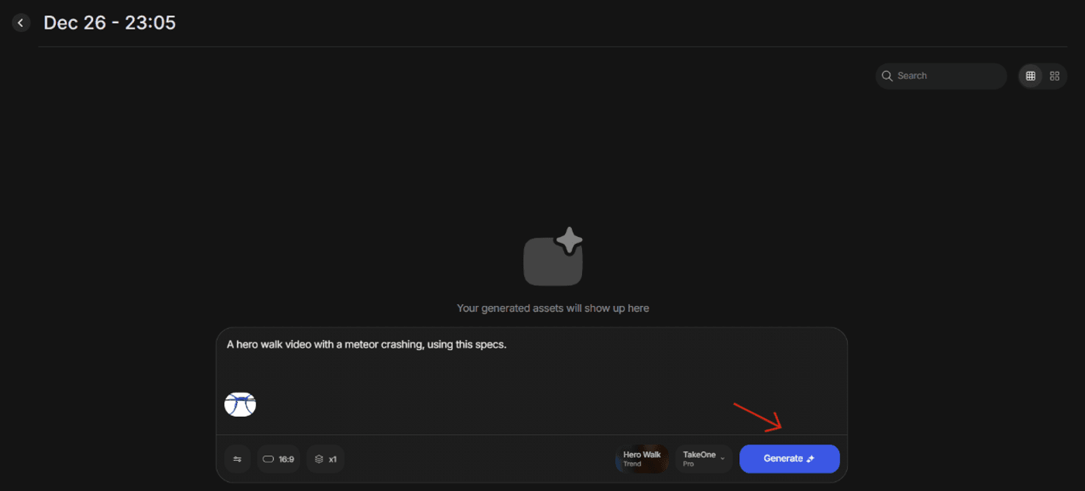This screenshot has height=491, width=1085.
Task: Click the empty assets placeholder sparkle icon
Action: [x=553, y=257]
